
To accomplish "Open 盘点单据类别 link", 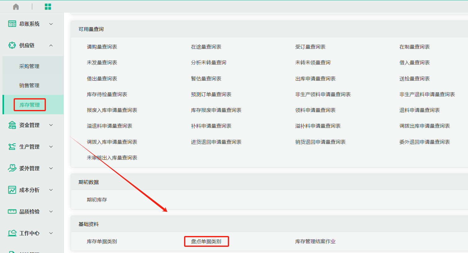I will [206, 241].
